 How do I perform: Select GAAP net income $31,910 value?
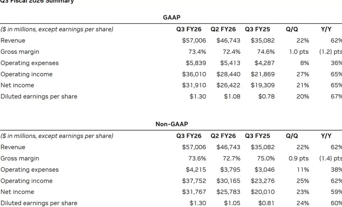[x=194, y=85]
